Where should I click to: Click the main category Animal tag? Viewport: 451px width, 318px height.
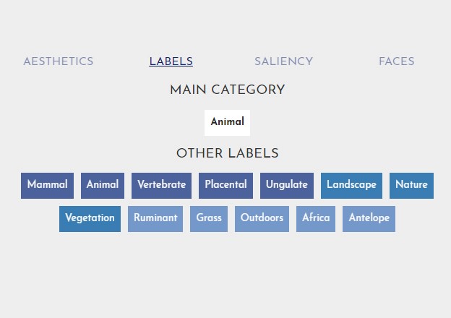(227, 122)
